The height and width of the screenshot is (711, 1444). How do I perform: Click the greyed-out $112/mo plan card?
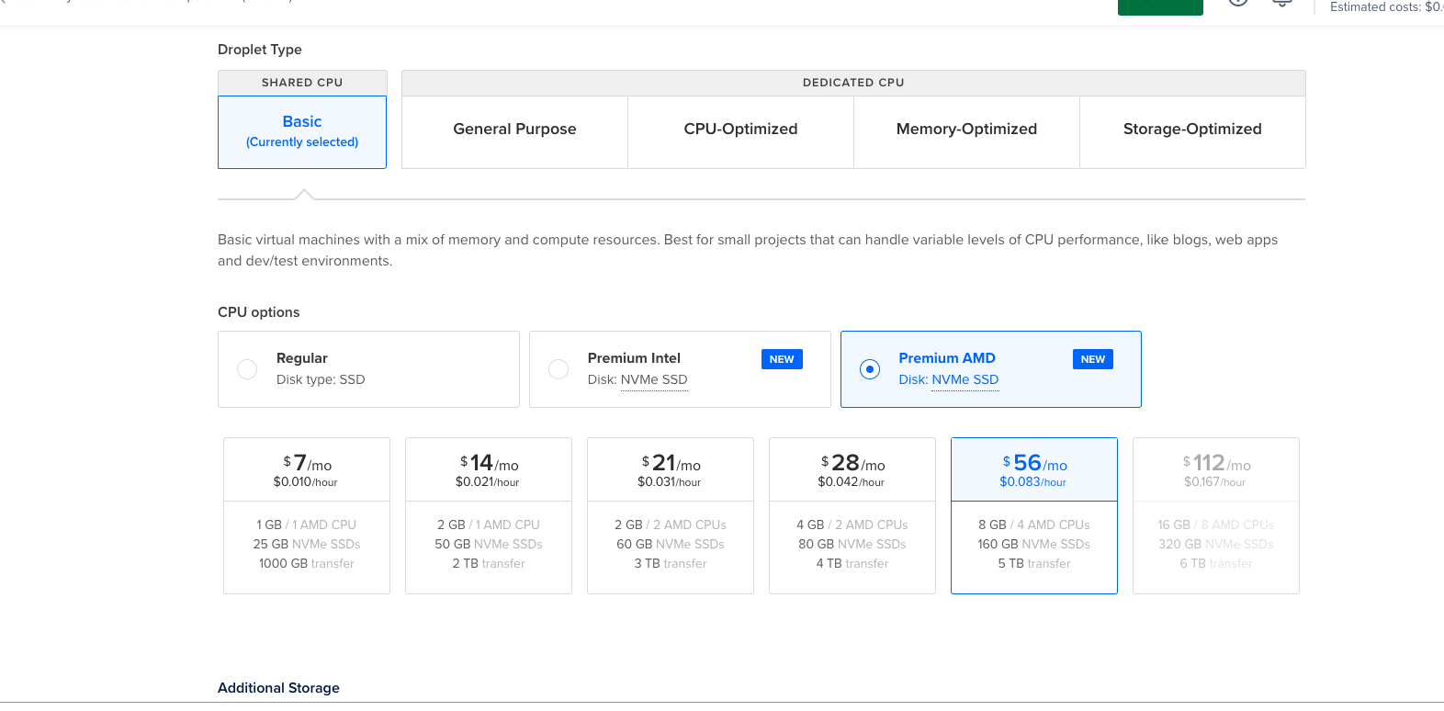1216,515
